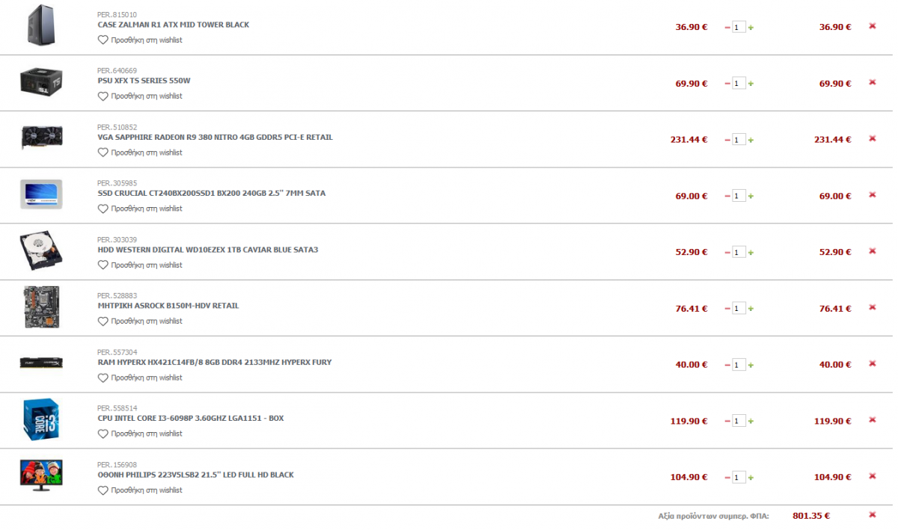The width and height of the screenshot is (898, 530).
Task: Remove HyperX Fury RAM from the cart
Action: pyautogui.click(x=872, y=363)
